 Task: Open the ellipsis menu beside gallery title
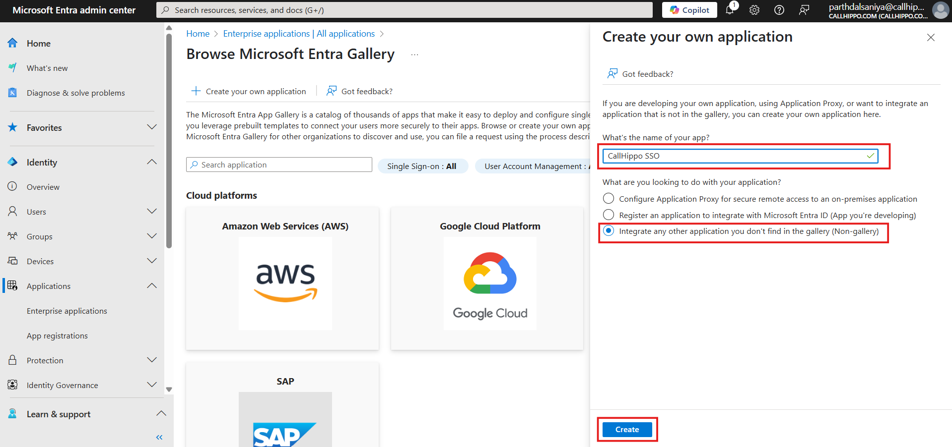tap(415, 55)
